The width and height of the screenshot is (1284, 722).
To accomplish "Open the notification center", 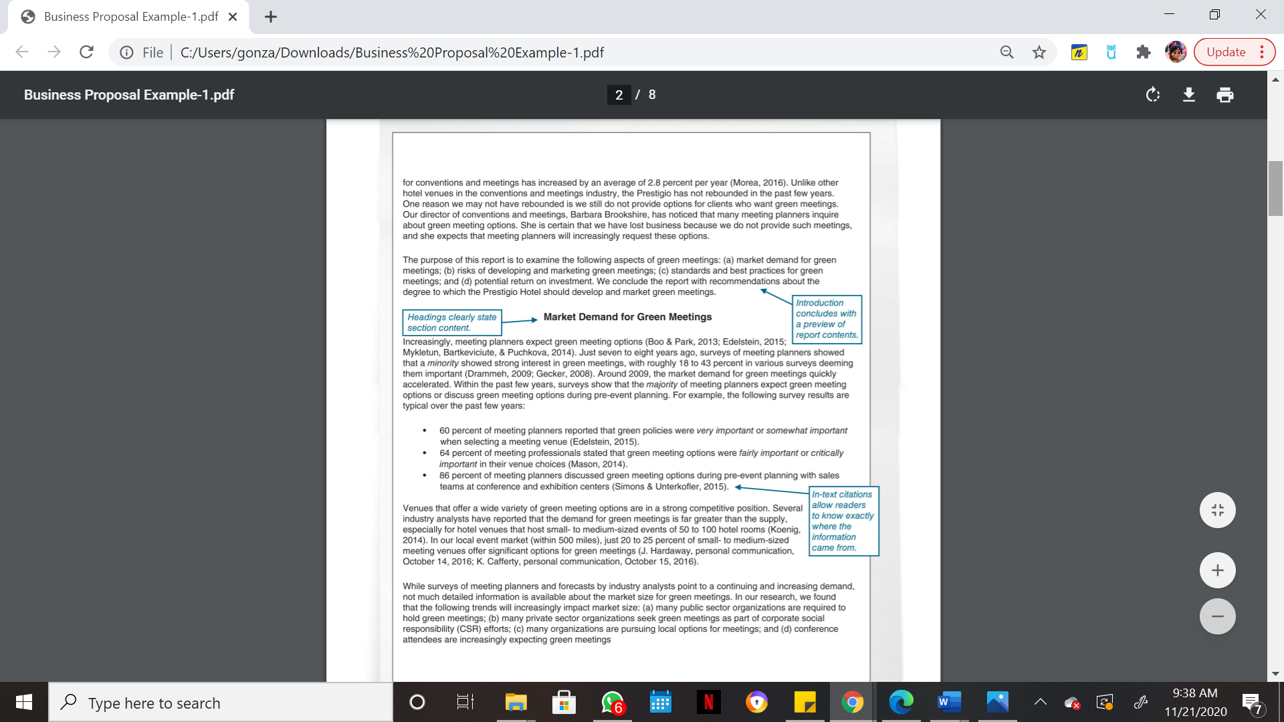I will [x=1253, y=704].
